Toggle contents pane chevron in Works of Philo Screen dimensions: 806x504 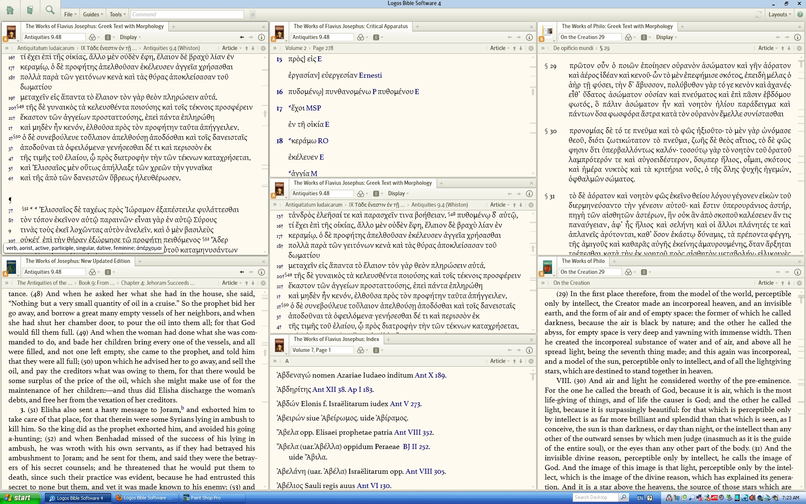[x=543, y=283]
